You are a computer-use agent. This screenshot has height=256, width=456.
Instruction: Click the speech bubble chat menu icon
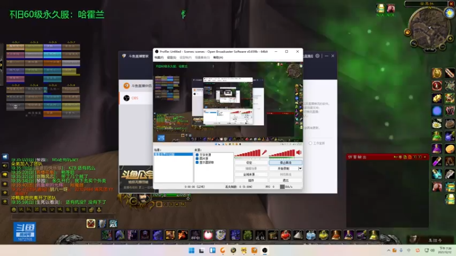[x=5, y=175]
